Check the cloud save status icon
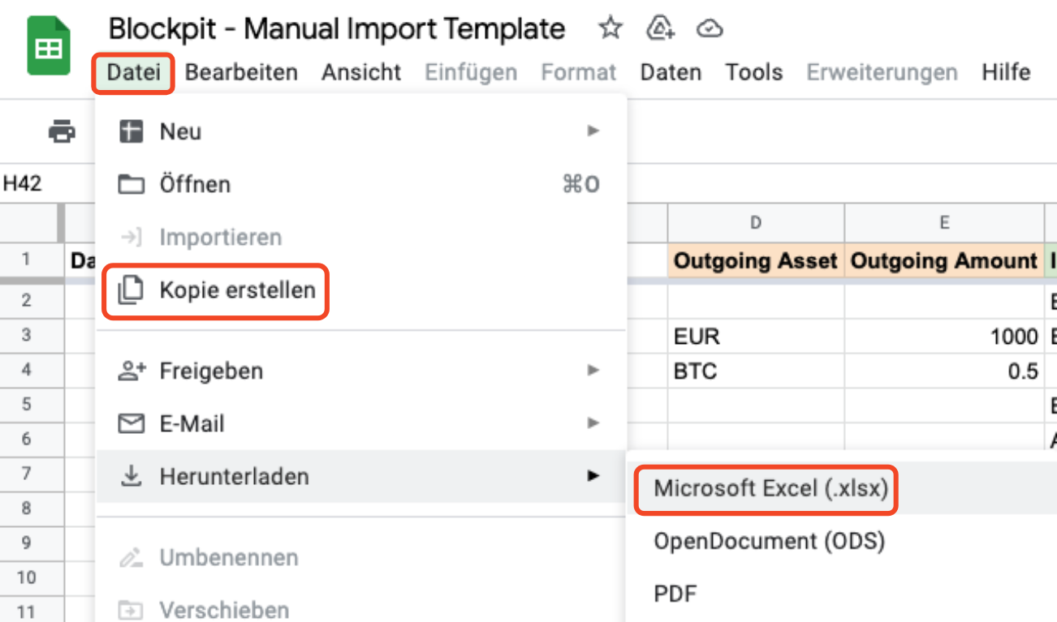 (x=710, y=29)
